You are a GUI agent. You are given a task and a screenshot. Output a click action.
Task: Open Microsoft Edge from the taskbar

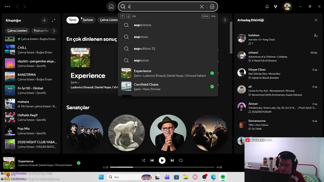tap(214, 177)
